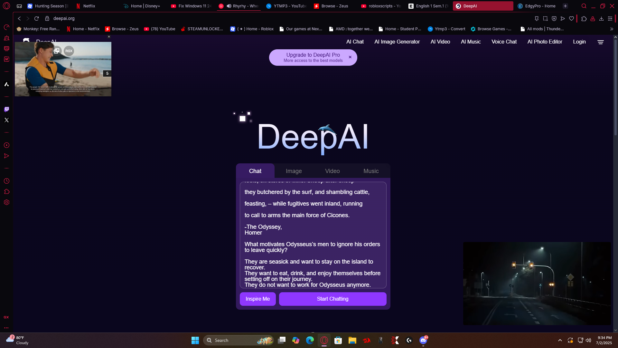Viewport: 618px width, 348px height.
Task: Open the DeepAI hamburger menu
Action: click(x=601, y=42)
